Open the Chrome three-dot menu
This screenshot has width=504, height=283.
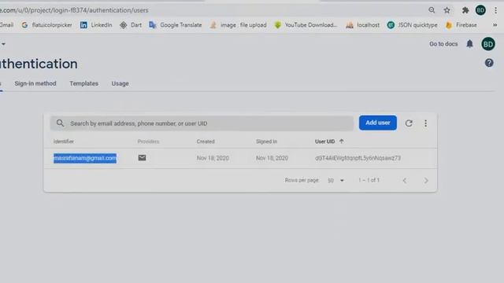(x=495, y=10)
